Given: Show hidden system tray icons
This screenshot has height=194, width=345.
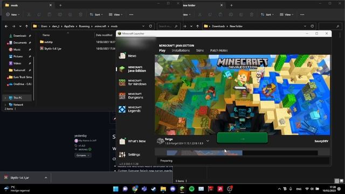Looking at the screenshot, I should [279, 189].
